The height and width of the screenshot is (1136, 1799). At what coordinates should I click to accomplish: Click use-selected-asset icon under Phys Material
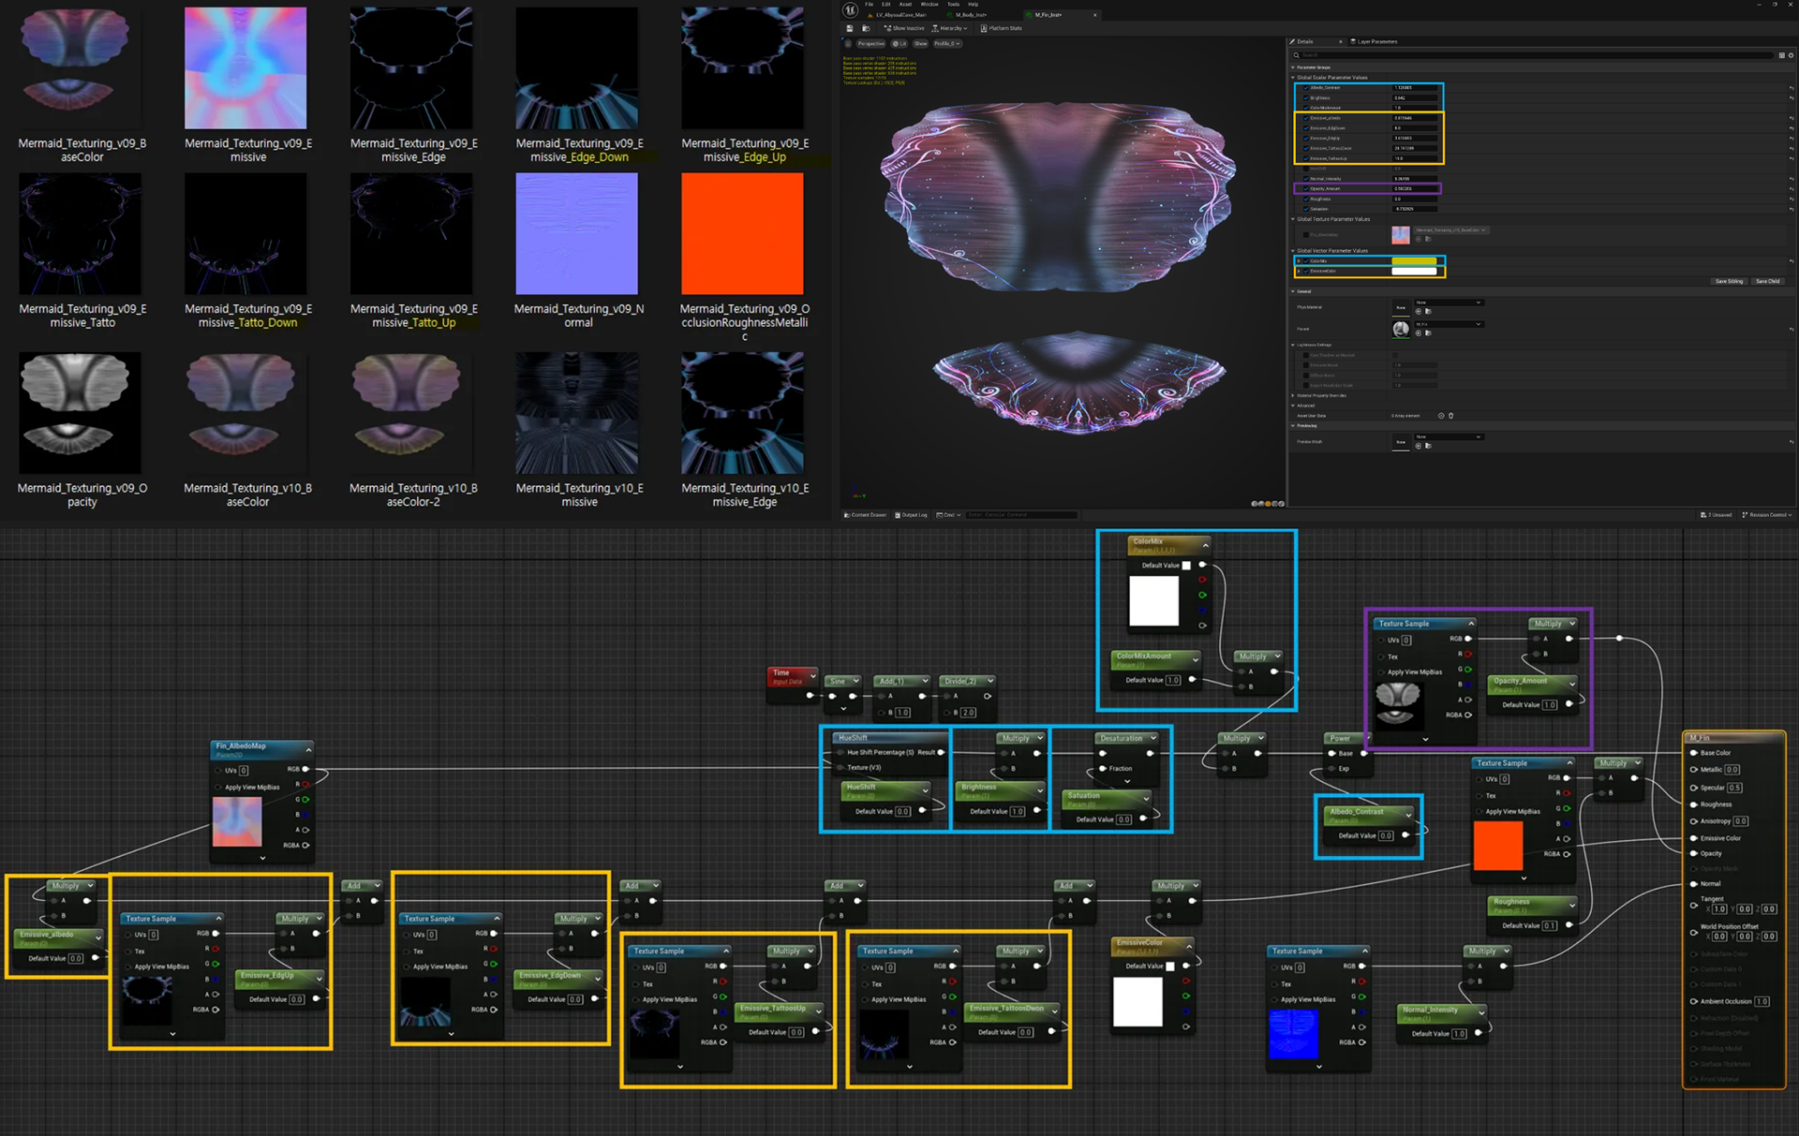(1419, 312)
